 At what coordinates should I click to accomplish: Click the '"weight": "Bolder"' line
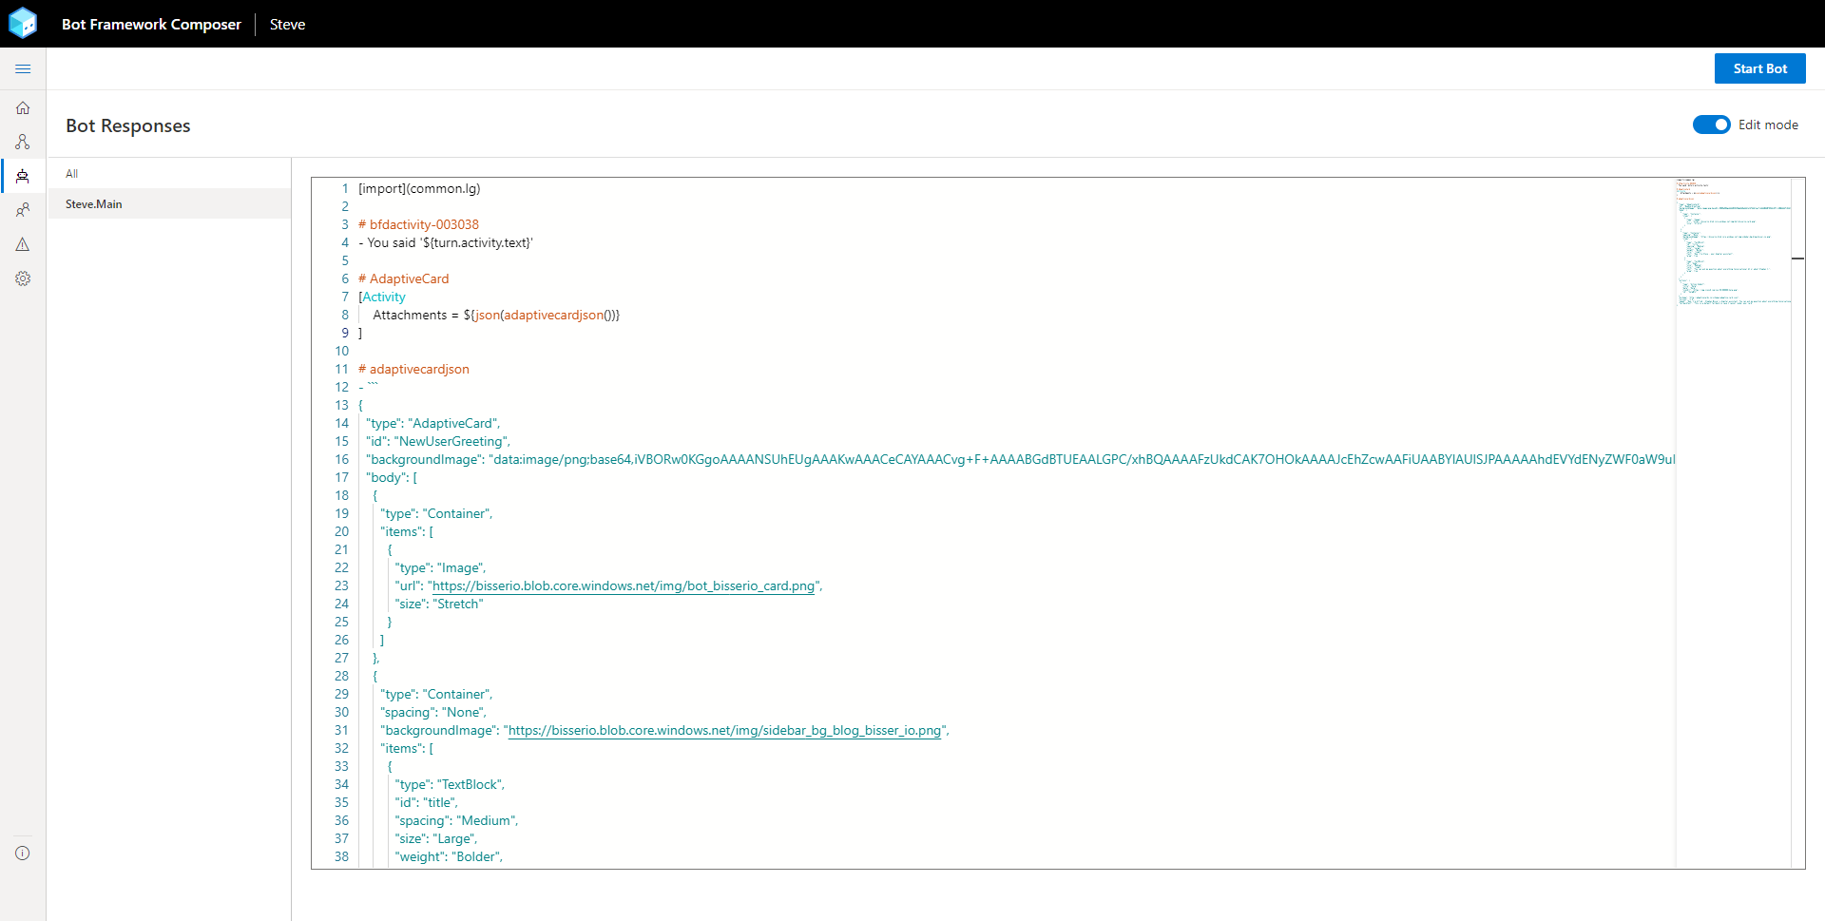tap(449, 856)
